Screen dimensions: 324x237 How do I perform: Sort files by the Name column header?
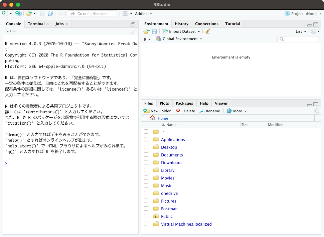(x=200, y=125)
